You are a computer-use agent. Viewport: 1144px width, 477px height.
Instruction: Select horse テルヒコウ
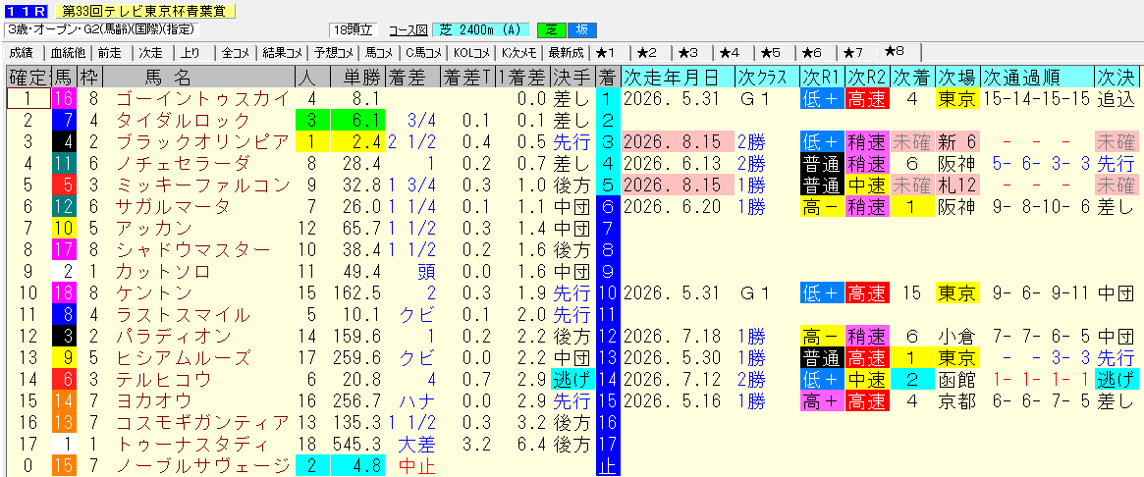163,380
